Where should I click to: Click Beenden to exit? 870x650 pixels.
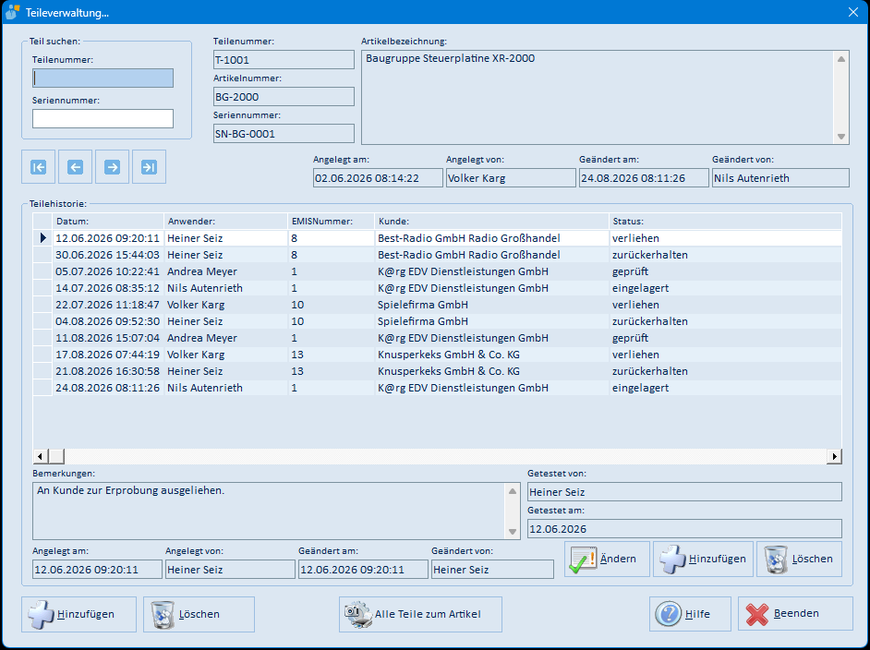(795, 613)
